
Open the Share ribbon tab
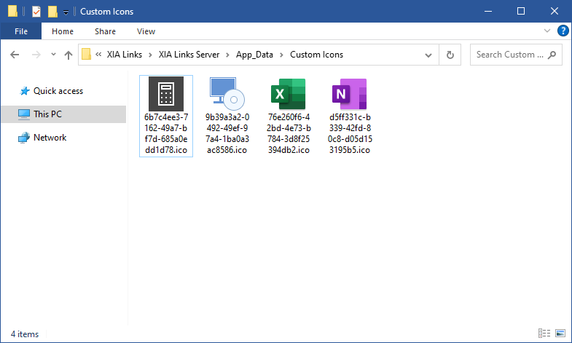tap(105, 31)
